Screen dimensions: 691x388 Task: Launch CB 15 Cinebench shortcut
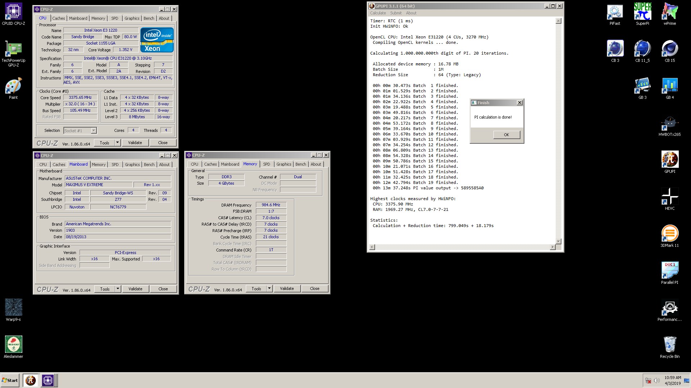point(670,51)
